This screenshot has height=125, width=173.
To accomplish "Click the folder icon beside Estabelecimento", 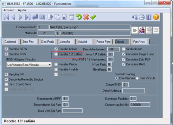I will coord(135,30).
